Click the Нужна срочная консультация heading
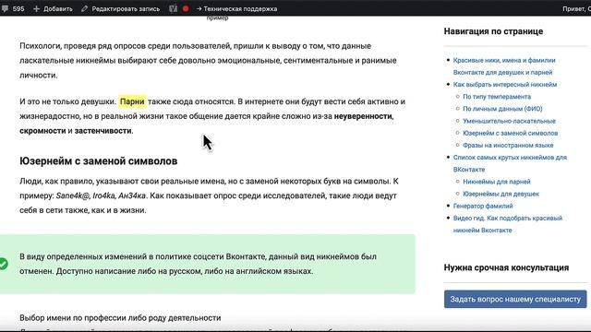 pos(506,267)
